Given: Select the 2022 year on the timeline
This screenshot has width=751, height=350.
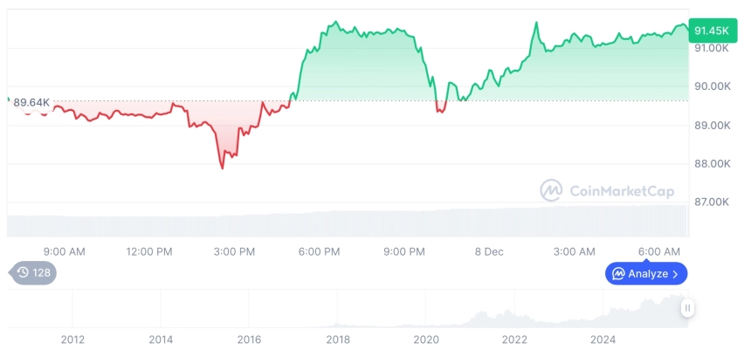Looking at the screenshot, I should tap(515, 340).
